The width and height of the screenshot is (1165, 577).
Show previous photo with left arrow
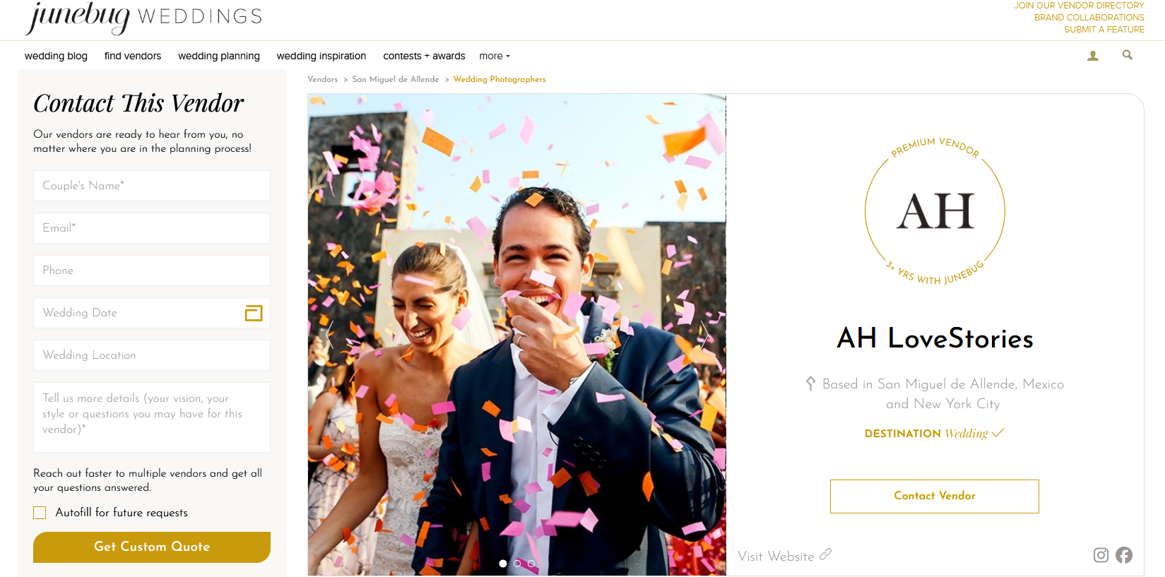[330, 335]
